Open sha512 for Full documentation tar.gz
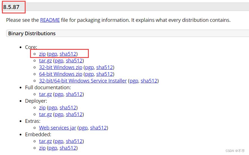 [x=74, y=94]
